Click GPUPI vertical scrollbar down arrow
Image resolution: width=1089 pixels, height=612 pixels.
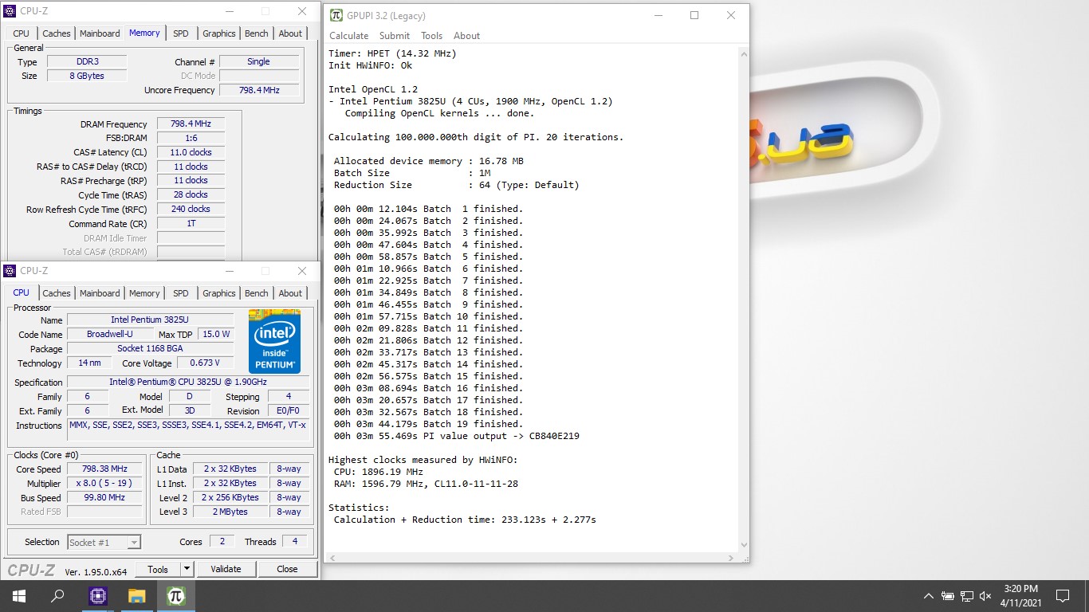pyautogui.click(x=743, y=544)
